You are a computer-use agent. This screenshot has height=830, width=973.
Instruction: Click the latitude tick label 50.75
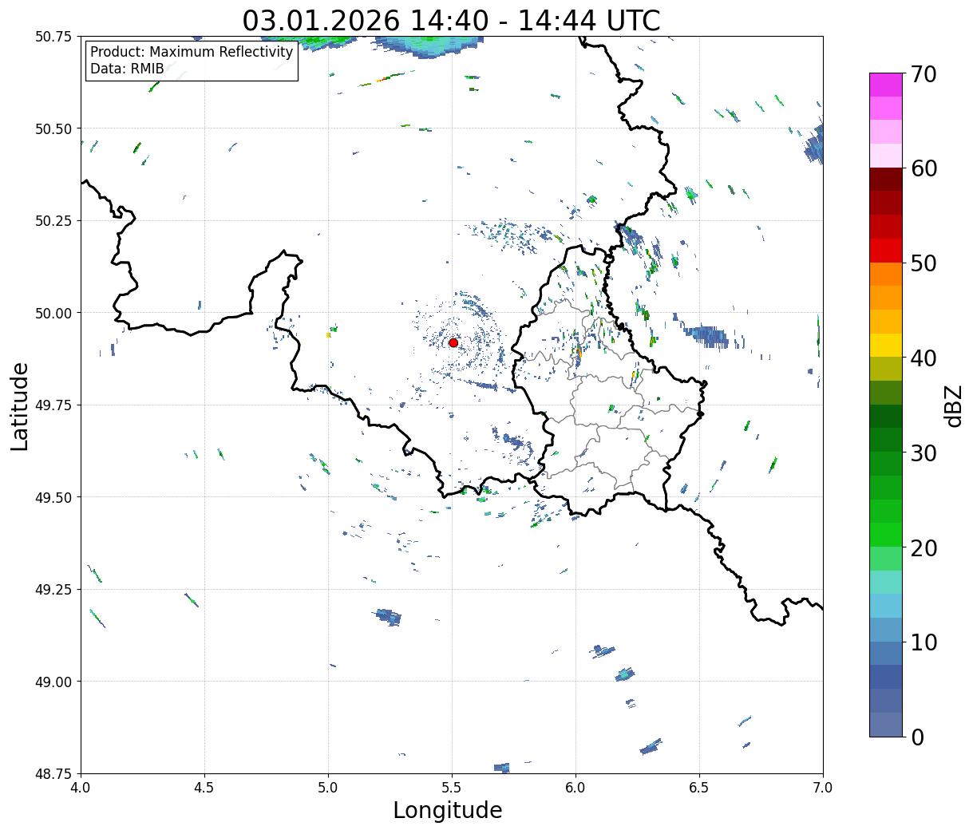click(x=53, y=37)
